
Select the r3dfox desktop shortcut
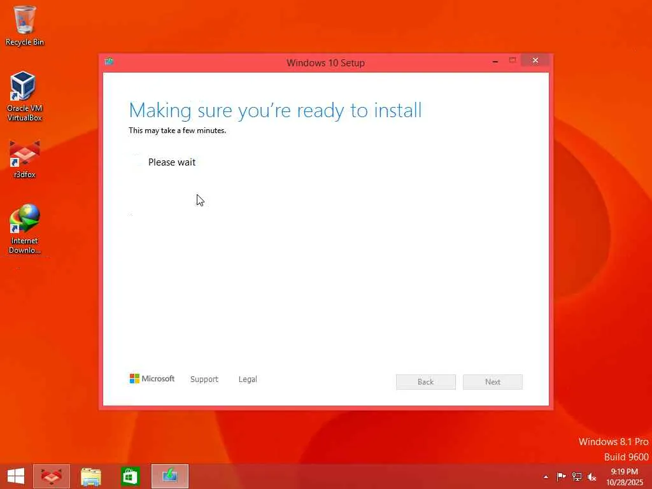25,159
